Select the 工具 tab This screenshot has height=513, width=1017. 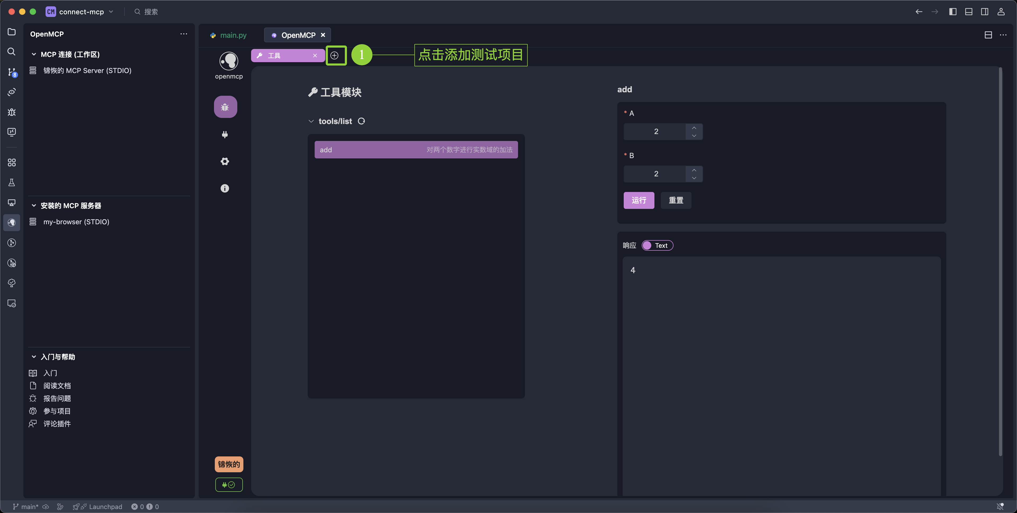click(282, 56)
